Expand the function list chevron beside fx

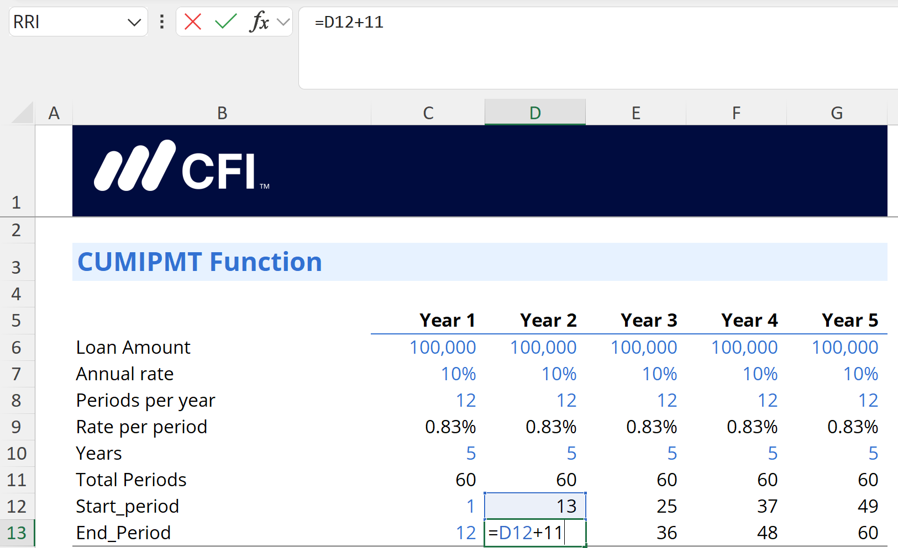click(x=283, y=22)
